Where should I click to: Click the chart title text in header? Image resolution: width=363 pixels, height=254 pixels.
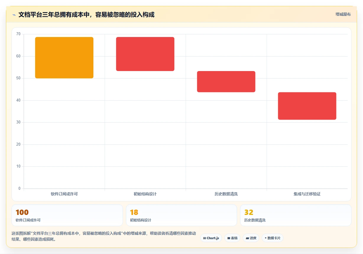86,15
